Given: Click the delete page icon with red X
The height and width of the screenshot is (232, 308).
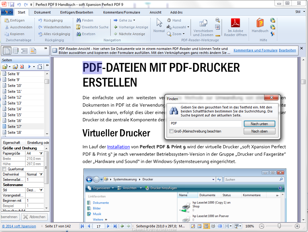Looking at the screenshot, I should (22, 67).
